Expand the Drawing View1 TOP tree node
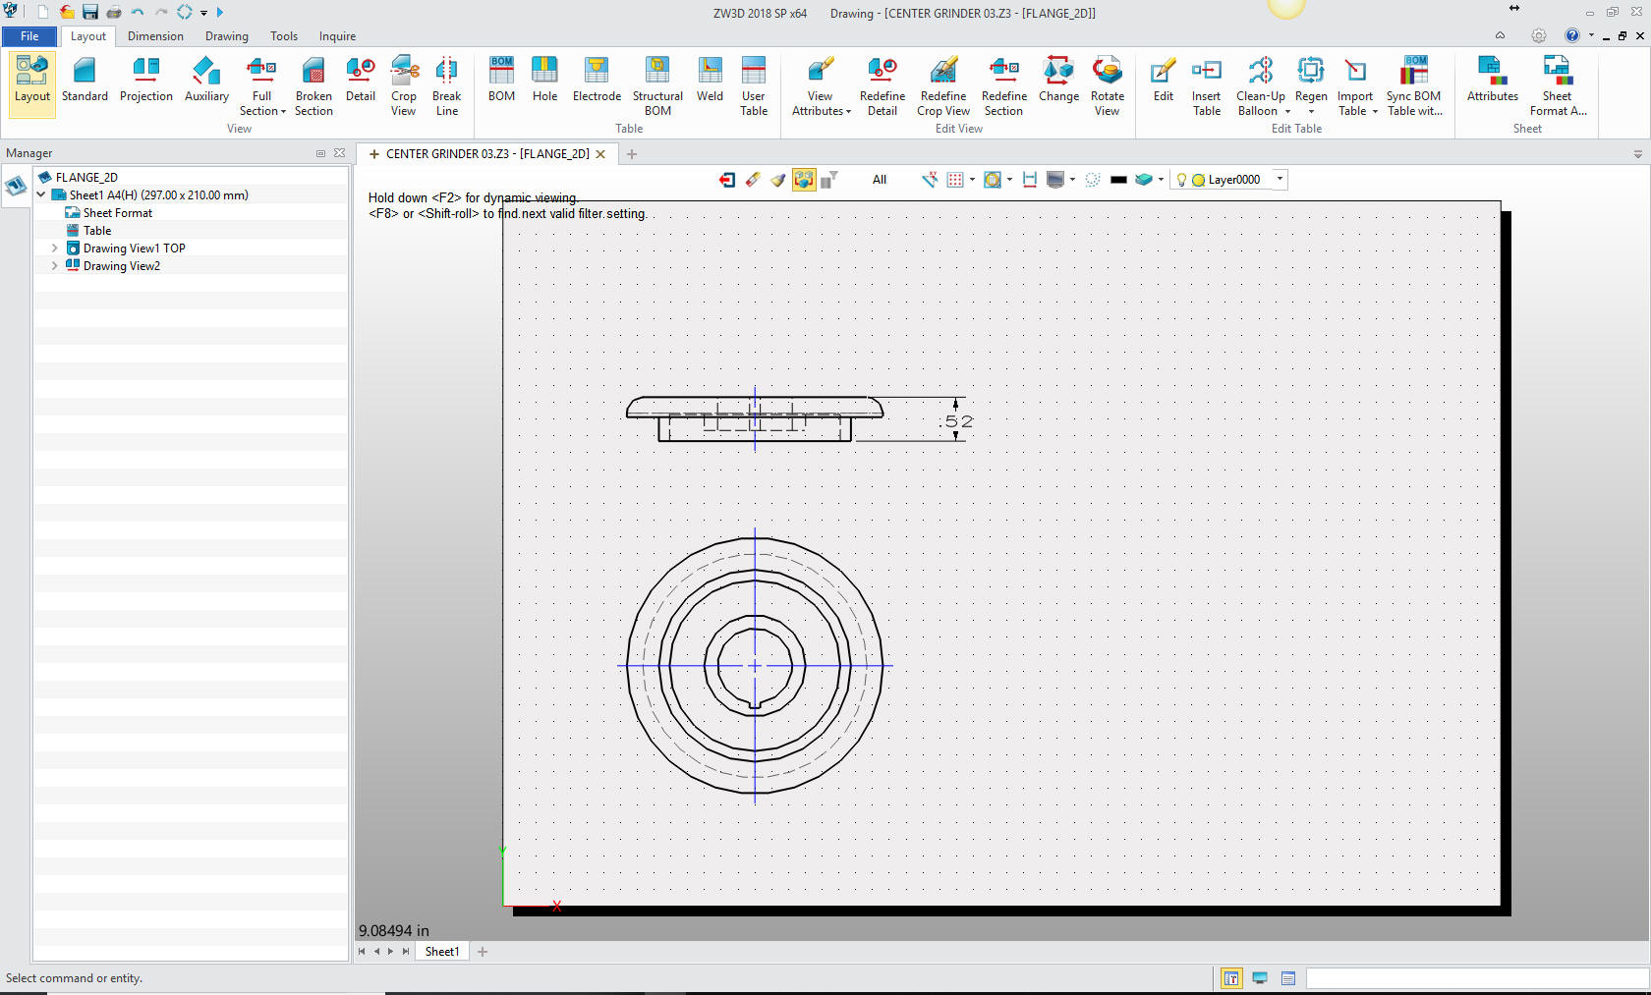The height and width of the screenshot is (995, 1651). pyautogui.click(x=55, y=249)
